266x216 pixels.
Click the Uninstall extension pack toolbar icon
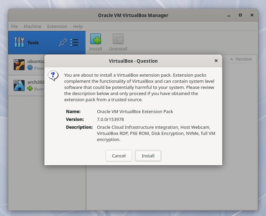pyautogui.click(x=118, y=40)
